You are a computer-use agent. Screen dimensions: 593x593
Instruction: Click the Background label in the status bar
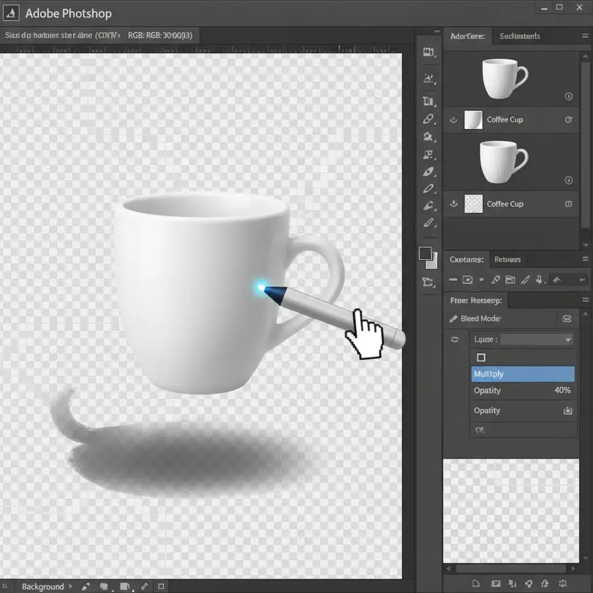42,587
